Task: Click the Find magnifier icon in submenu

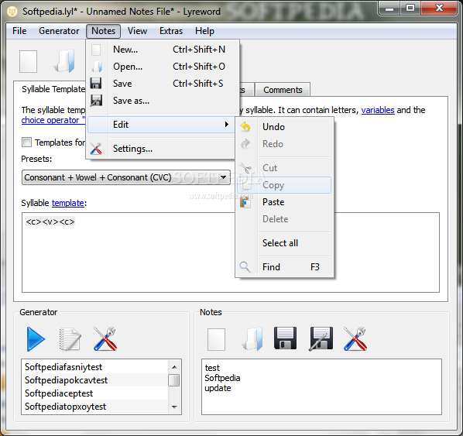Action: click(245, 267)
